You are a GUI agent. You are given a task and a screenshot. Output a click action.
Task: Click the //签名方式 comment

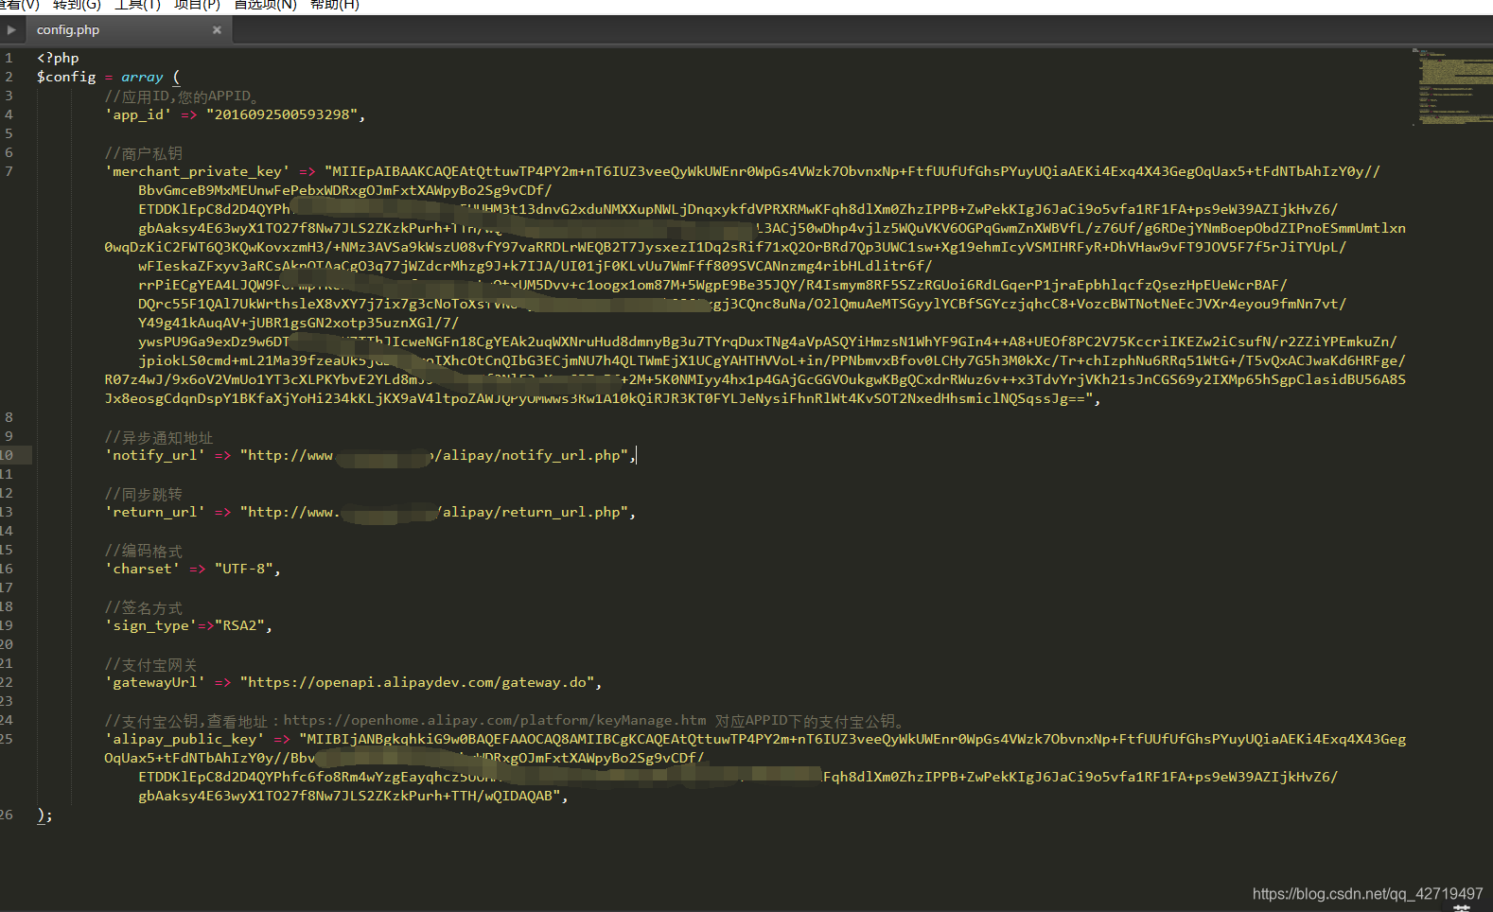tap(144, 608)
